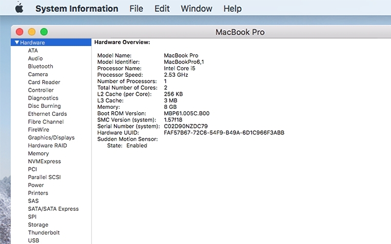The height and width of the screenshot is (244, 391).
Task: Select Disc Burning in the sidebar
Action: [x=44, y=106]
